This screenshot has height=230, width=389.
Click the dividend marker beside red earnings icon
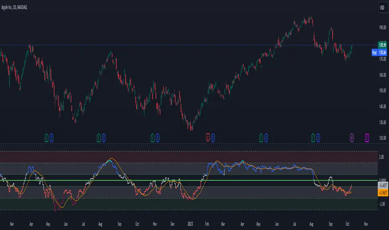(213, 137)
